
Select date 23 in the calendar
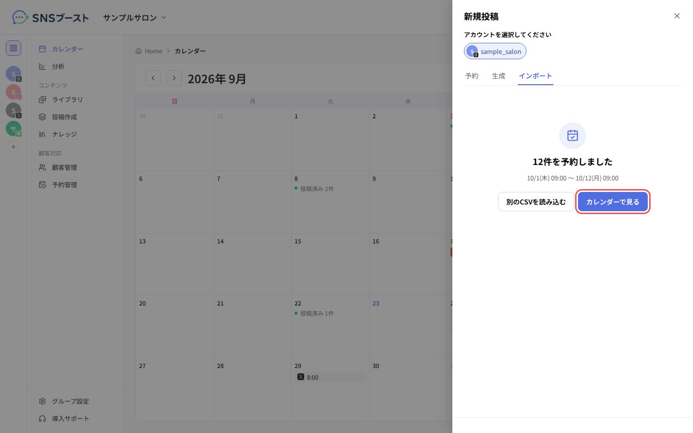[x=376, y=304]
